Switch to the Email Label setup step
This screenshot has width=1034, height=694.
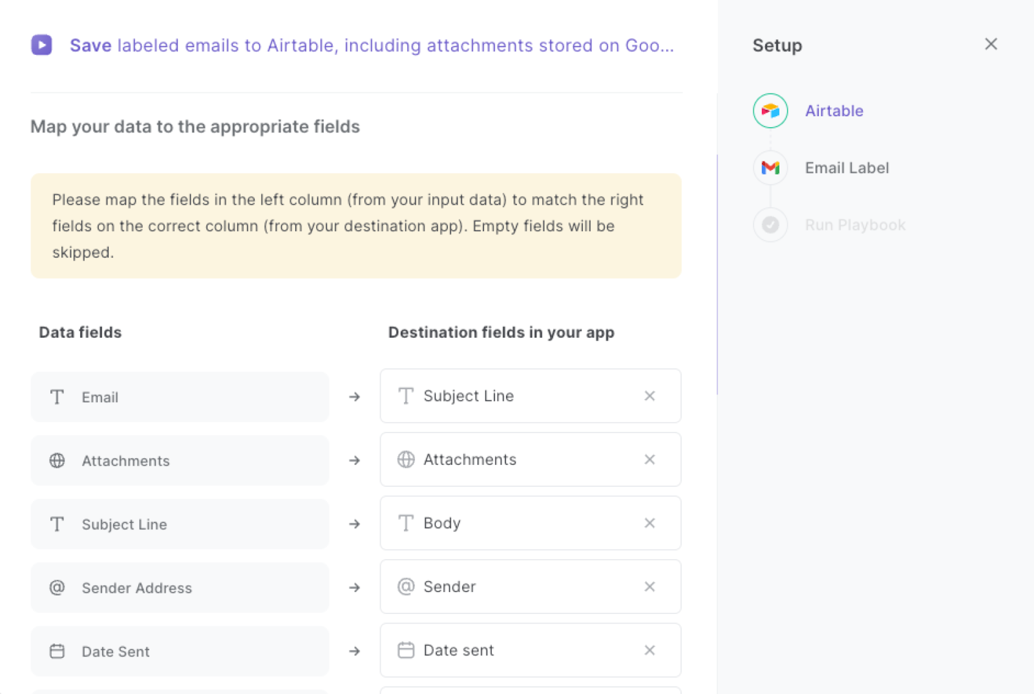(847, 168)
